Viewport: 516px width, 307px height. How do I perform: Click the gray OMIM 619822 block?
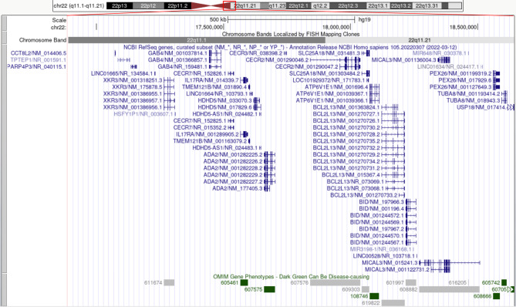click(x=393, y=302)
